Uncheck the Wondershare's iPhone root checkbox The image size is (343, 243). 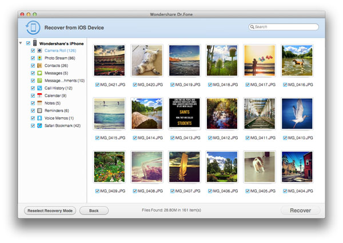[28, 43]
